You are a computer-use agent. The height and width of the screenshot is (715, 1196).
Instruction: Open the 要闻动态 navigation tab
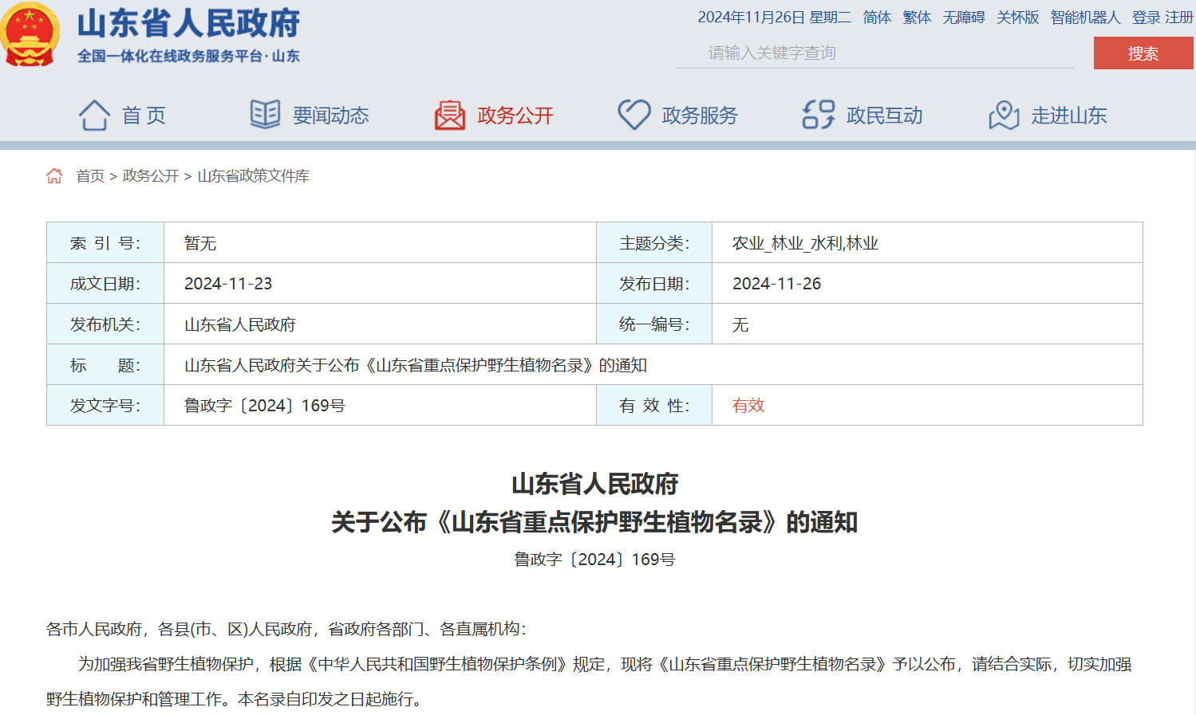coord(330,116)
